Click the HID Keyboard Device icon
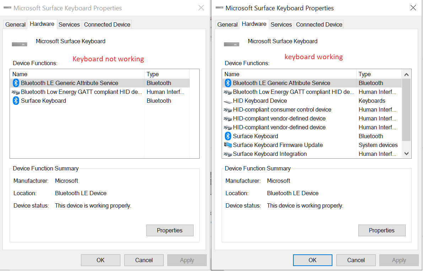423x271 pixels. (x=228, y=101)
